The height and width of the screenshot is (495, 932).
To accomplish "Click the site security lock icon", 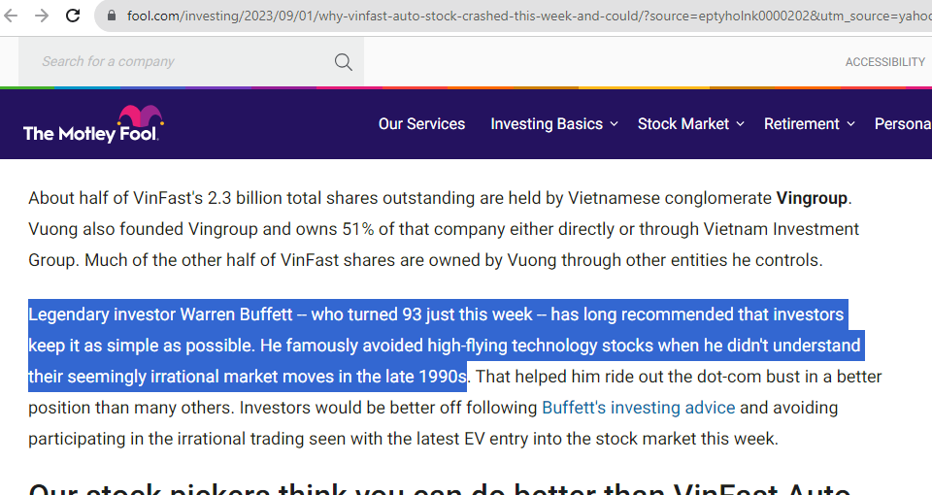I will [x=111, y=16].
